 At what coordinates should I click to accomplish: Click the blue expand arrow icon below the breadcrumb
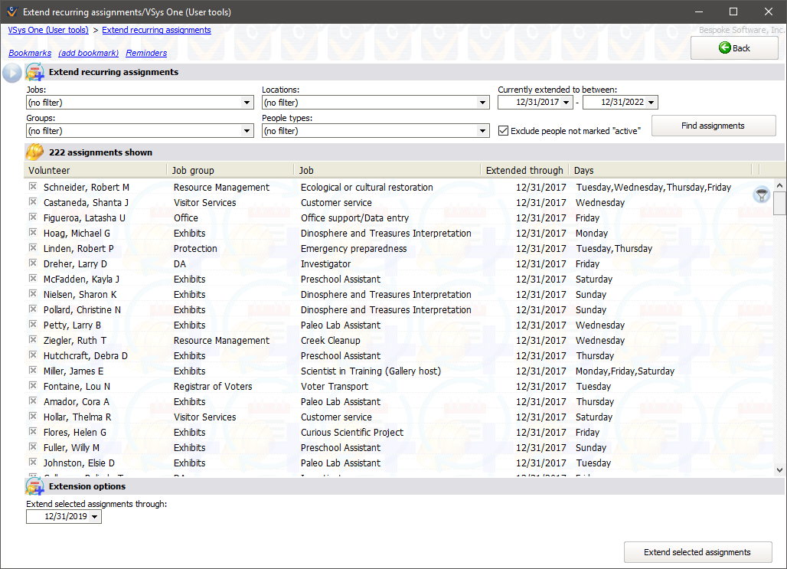click(x=11, y=73)
